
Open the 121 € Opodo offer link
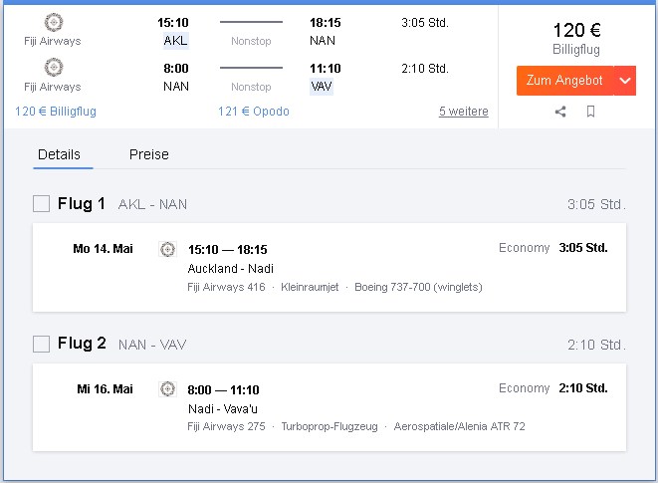(254, 112)
